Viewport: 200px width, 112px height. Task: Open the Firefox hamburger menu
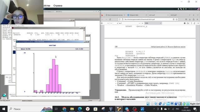pyautogui.click(x=197, y=19)
